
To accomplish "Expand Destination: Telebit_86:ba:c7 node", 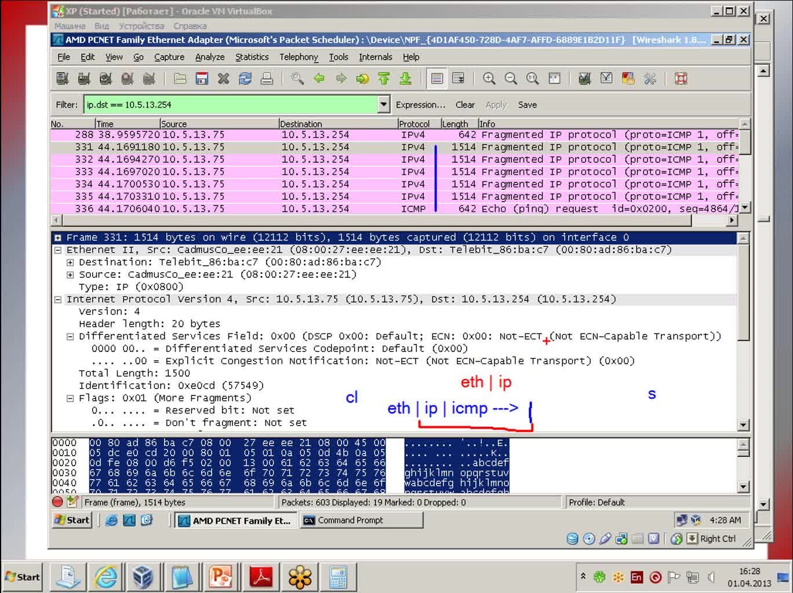I will click(x=70, y=262).
